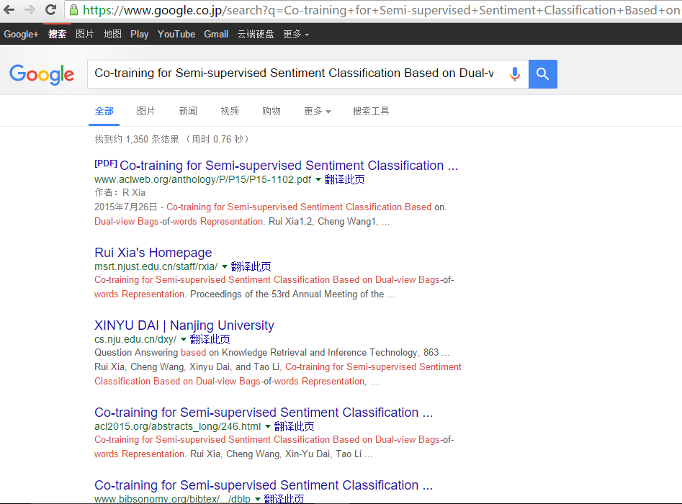
Task: Expand the 更多 dropdown in black bar
Action: (x=296, y=34)
